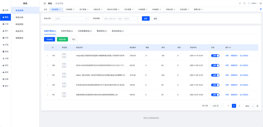Click the refresh icon in top bar
This screenshot has width=263, height=127.
pos(240,3)
